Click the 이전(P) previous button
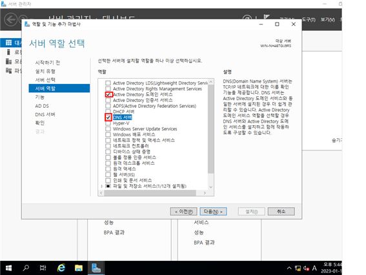Screen dimensions: 366x275 point(184,212)
